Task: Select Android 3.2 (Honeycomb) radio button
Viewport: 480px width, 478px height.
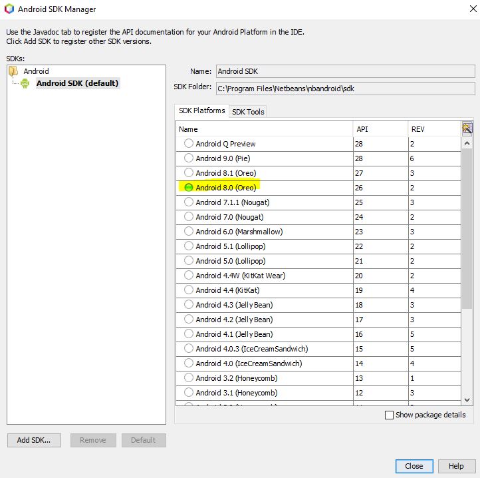Action: point(189,377)
